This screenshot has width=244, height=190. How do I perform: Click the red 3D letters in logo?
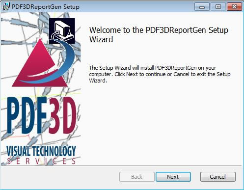pyautogui.click(x=63, y=115)
